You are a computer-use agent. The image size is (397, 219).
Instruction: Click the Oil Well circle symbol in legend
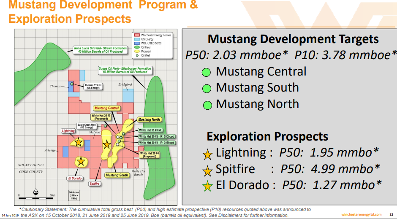137,55
